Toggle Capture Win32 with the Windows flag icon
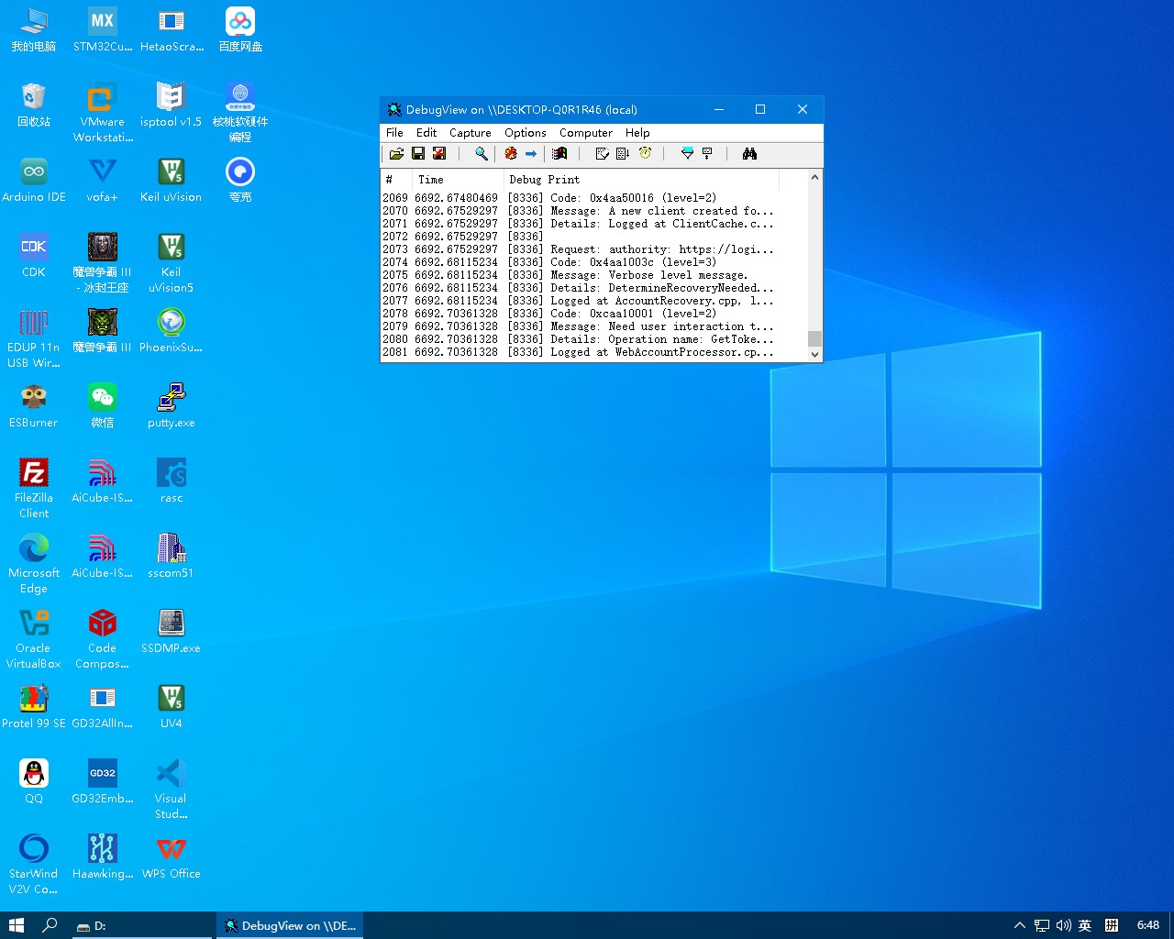Screen dimensions: 1174x939 click(559, 154)
